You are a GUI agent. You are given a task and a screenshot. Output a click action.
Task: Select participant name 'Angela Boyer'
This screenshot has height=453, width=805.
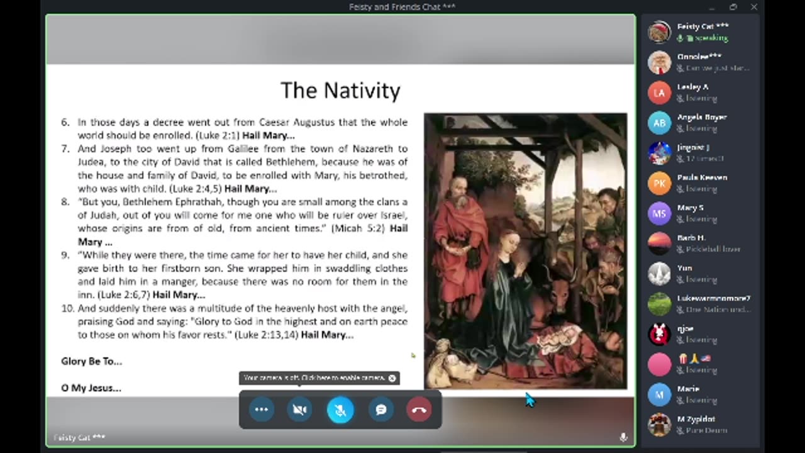point(702,117)
